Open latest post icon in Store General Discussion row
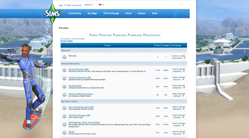This screenshot has height=138, width=249. (184, 109)
